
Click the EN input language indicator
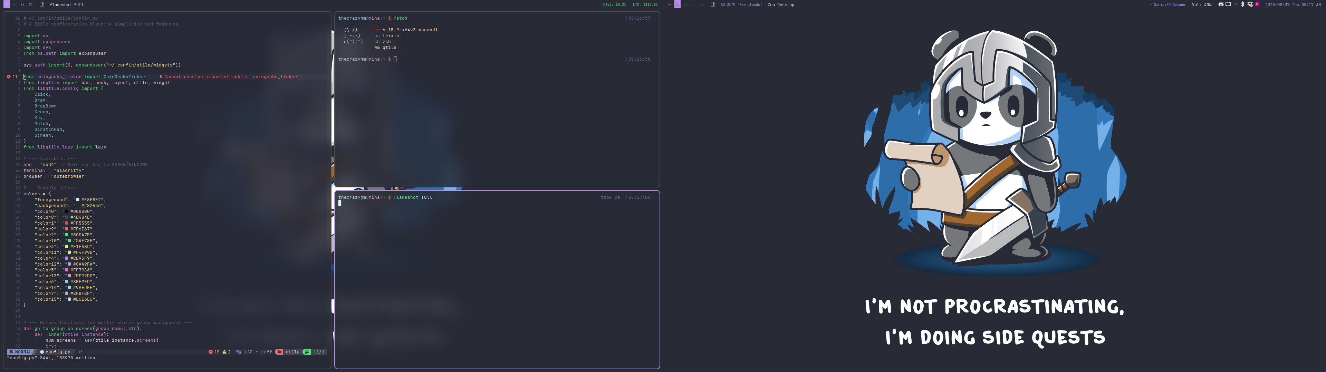(1236, 4)
